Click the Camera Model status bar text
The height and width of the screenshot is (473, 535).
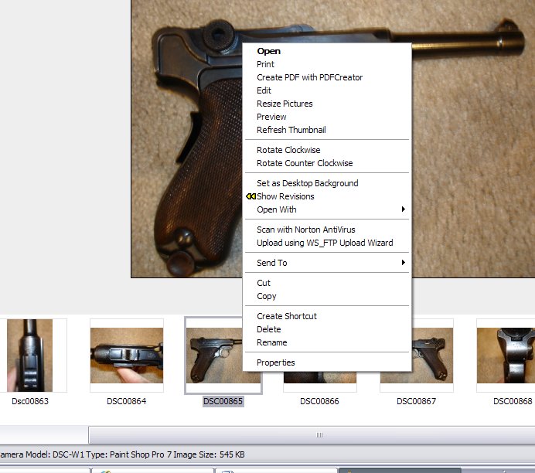(x=122, y=454)
